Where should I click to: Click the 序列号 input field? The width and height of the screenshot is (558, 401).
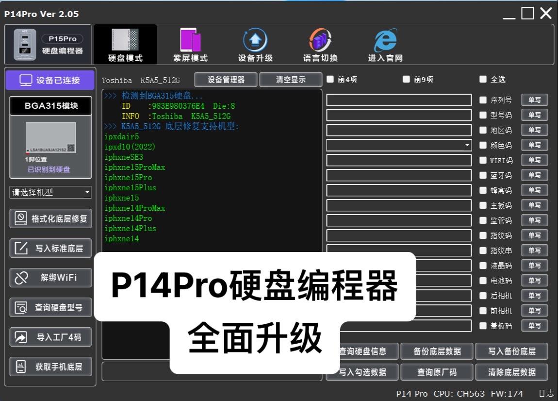click(399, 100)
